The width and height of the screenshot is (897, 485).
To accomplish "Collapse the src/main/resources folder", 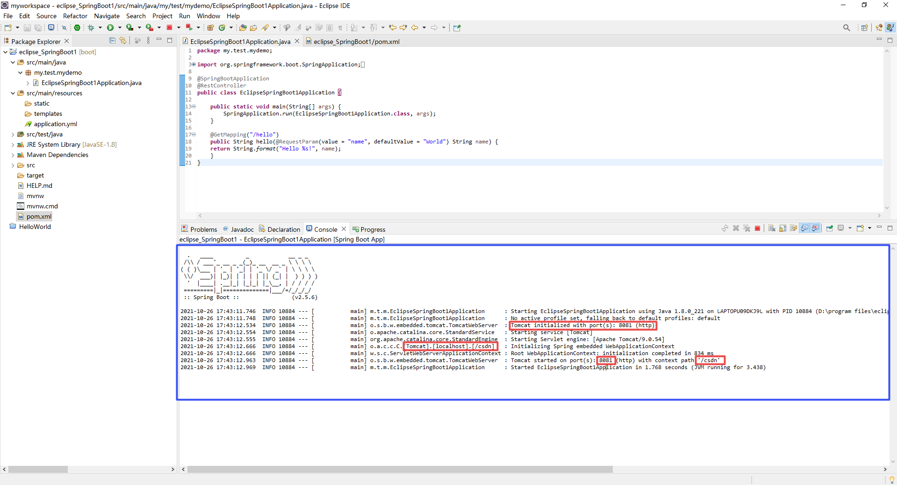I will 13,93.
